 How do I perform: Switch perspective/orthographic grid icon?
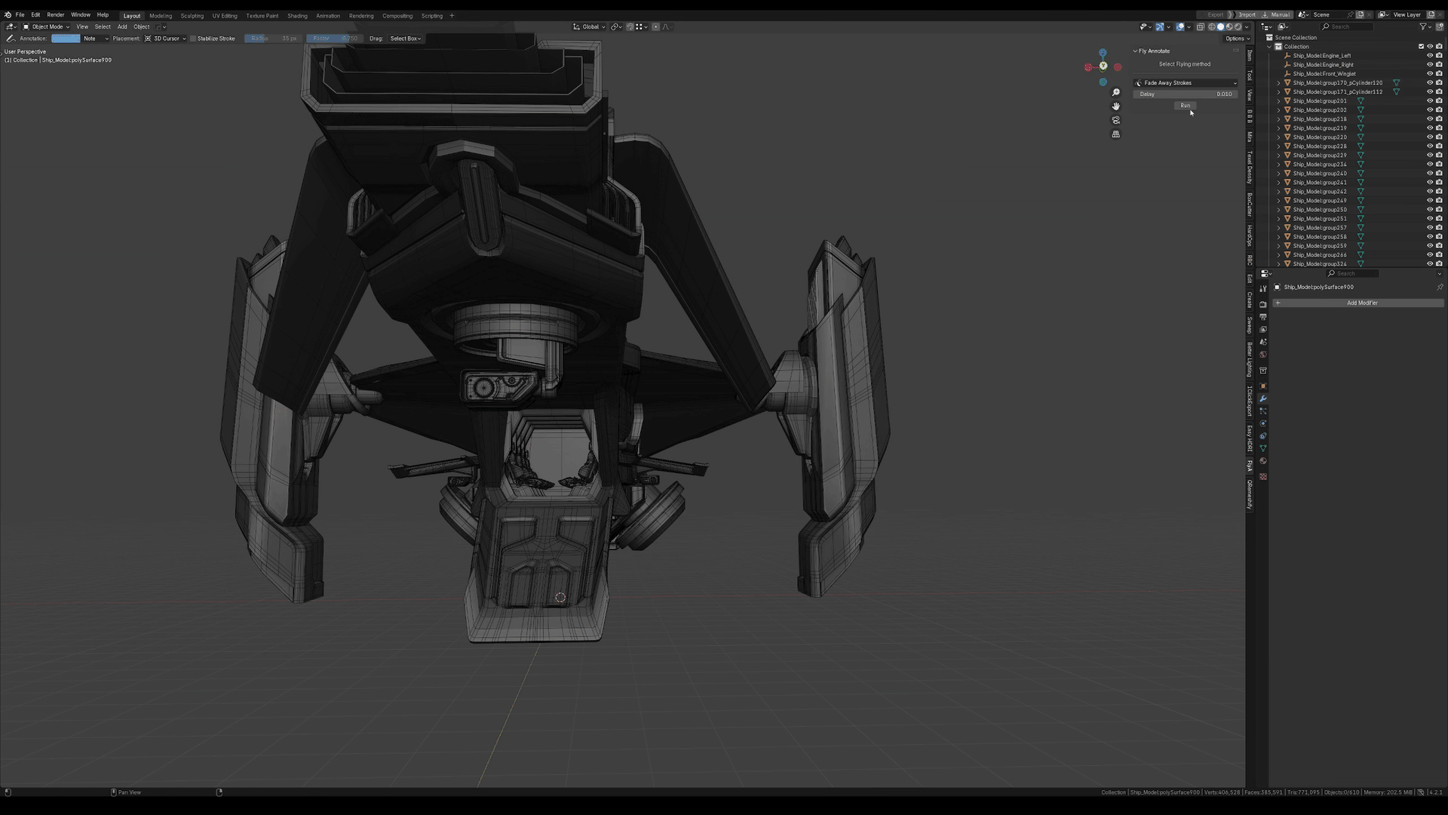coord(1116,134)
